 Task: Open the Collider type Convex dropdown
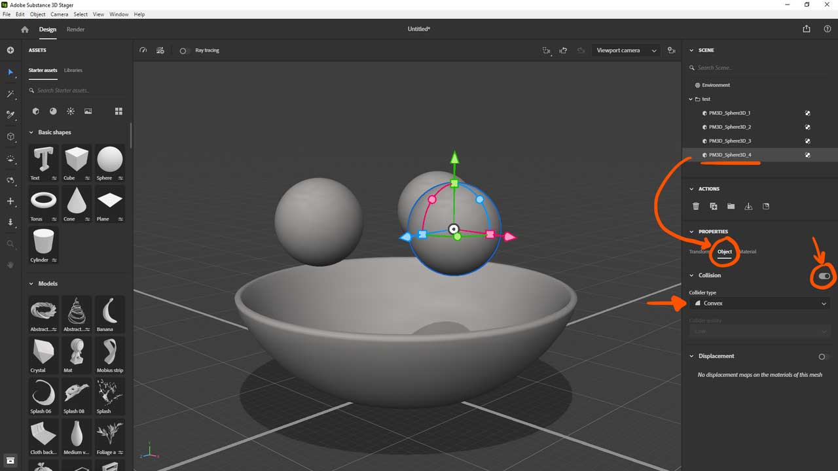759,304
